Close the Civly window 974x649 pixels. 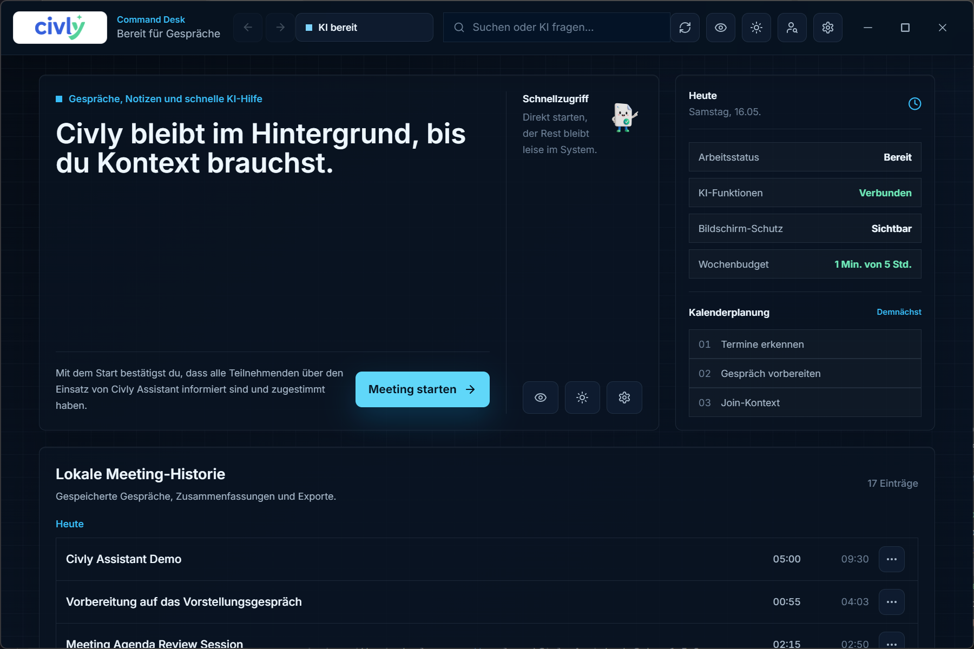[x=943, y=28]
